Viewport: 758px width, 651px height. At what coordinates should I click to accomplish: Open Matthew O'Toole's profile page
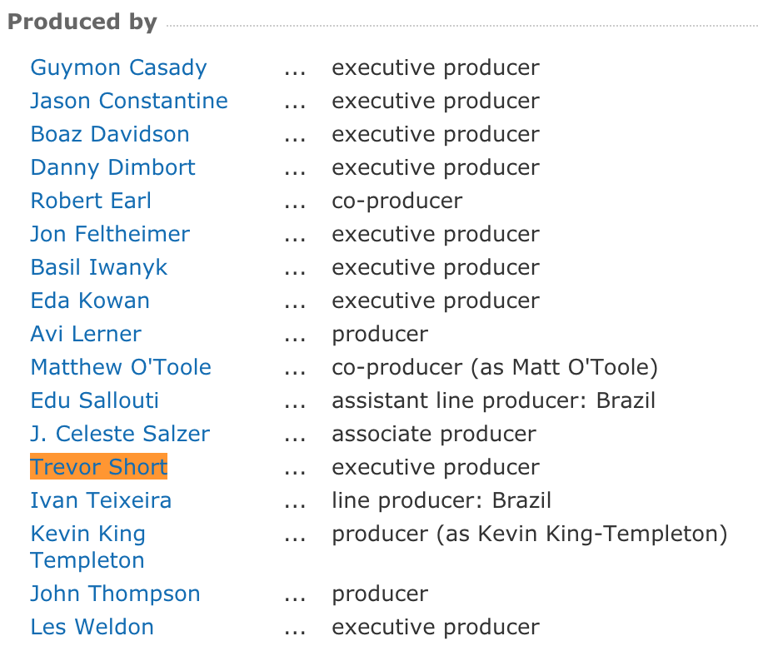pos(121,367)
